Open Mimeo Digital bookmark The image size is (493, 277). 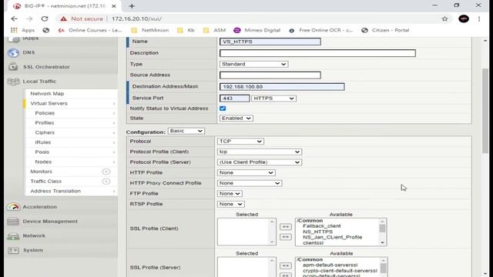(x=257, y=30)
